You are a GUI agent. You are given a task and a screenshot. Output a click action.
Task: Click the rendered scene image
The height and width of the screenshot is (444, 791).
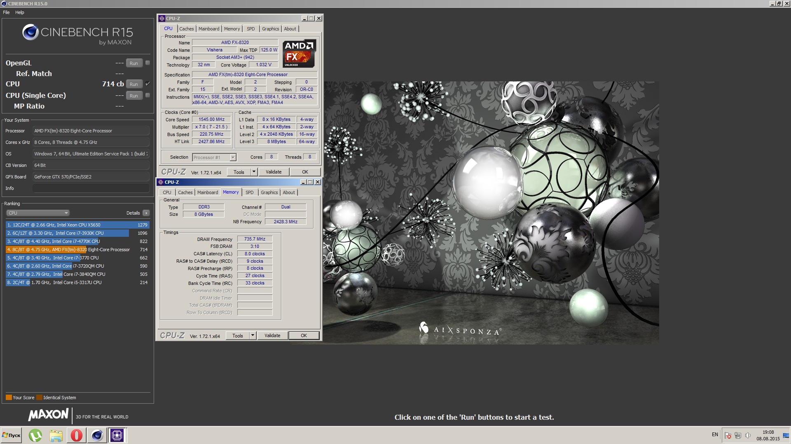point(491,213)
